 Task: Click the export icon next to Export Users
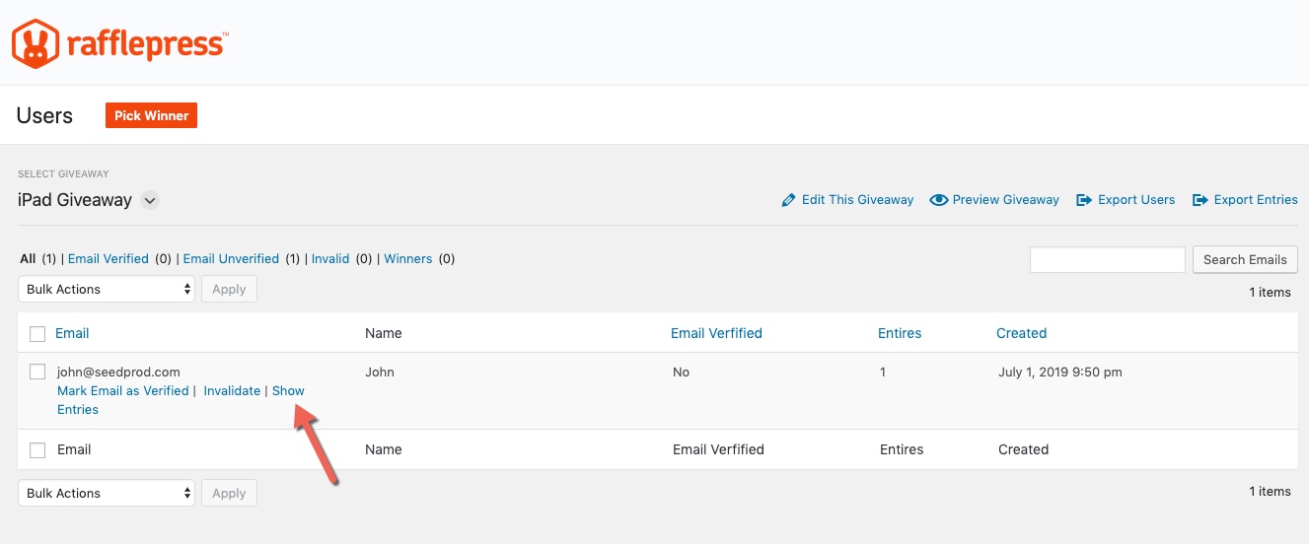tap(1084, 200)
